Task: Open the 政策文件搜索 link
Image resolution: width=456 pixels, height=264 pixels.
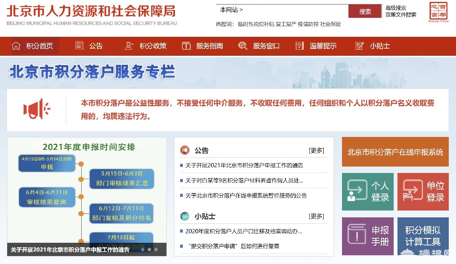Action: pos(401,14)
